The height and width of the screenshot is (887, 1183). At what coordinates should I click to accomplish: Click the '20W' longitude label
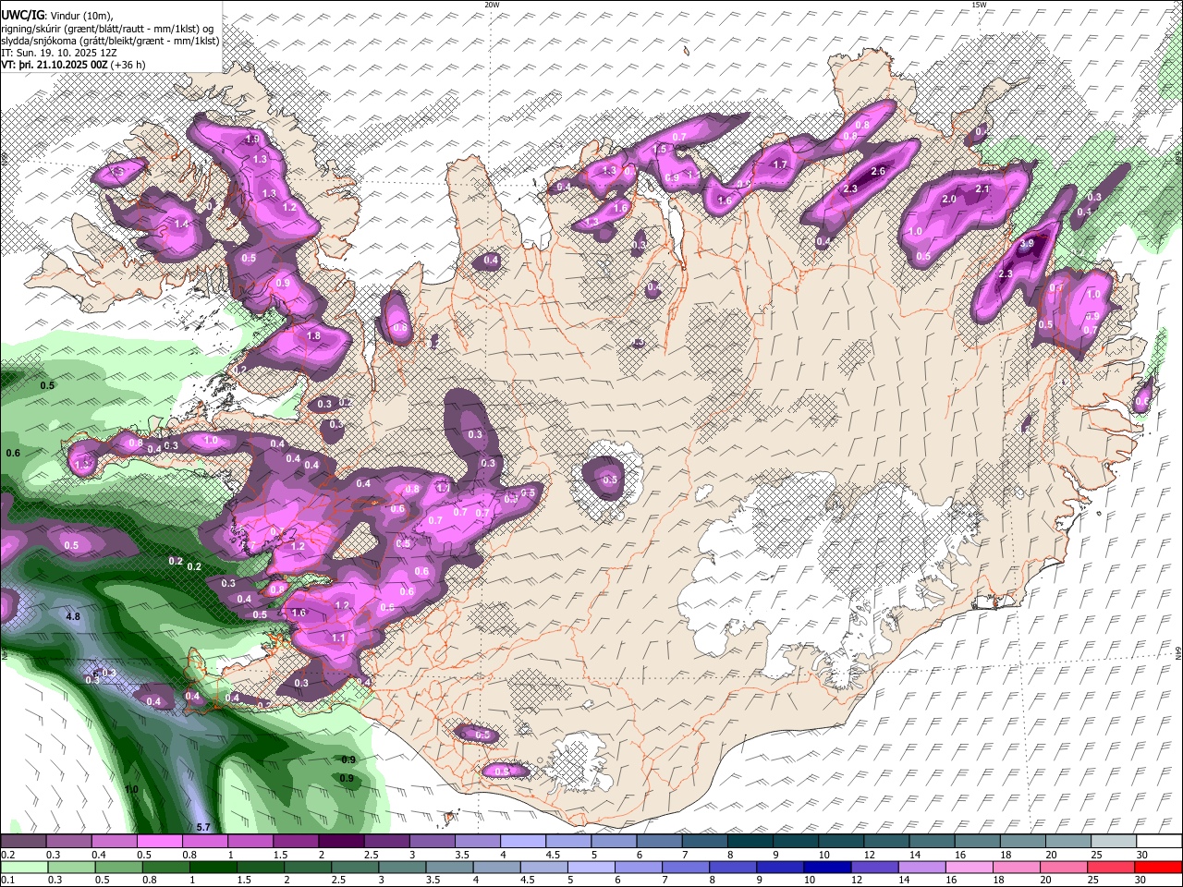click(x=492, y=5)
